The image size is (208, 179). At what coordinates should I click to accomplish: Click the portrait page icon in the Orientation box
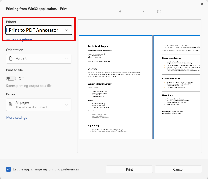point(11,59)
